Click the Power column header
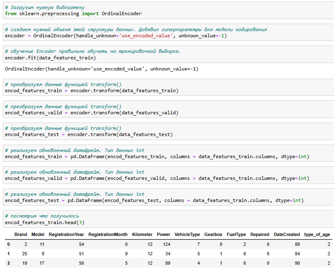 click(x=164, y=234)
